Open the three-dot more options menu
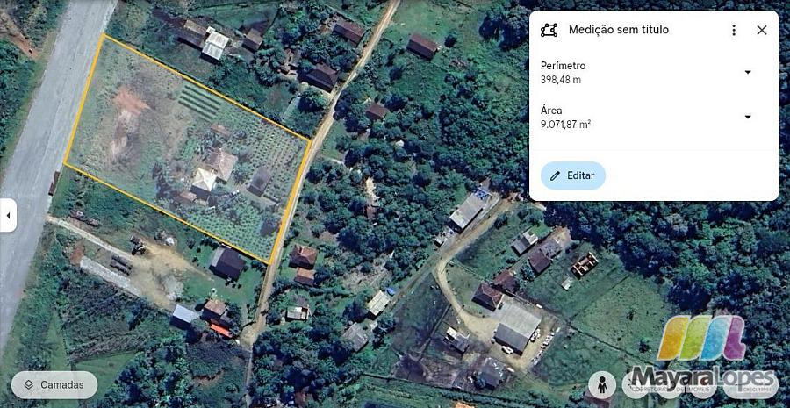 coord(734,30)
